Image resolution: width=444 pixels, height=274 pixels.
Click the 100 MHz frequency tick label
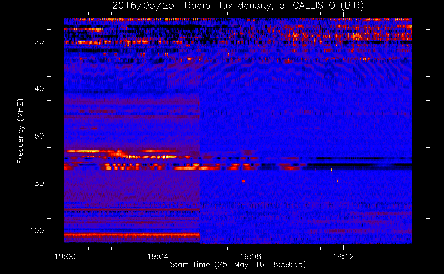pos(37,230)
